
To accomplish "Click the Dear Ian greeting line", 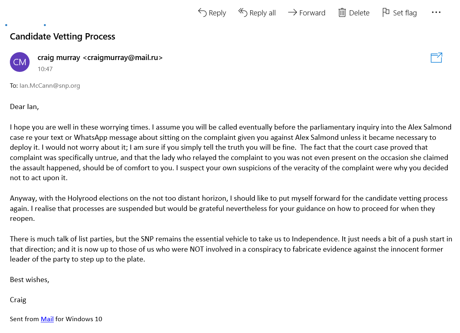I will tap(25, 106).
